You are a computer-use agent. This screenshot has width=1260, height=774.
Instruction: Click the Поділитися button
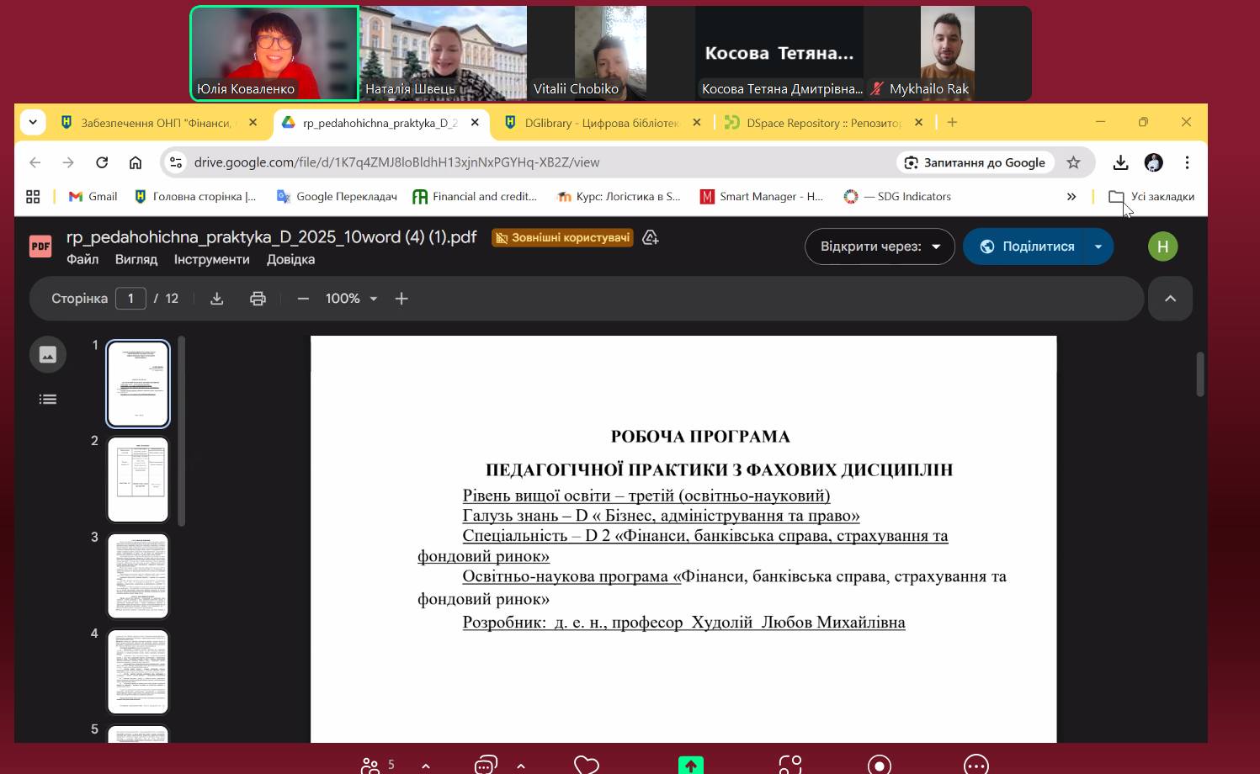tap(1026, 247)
